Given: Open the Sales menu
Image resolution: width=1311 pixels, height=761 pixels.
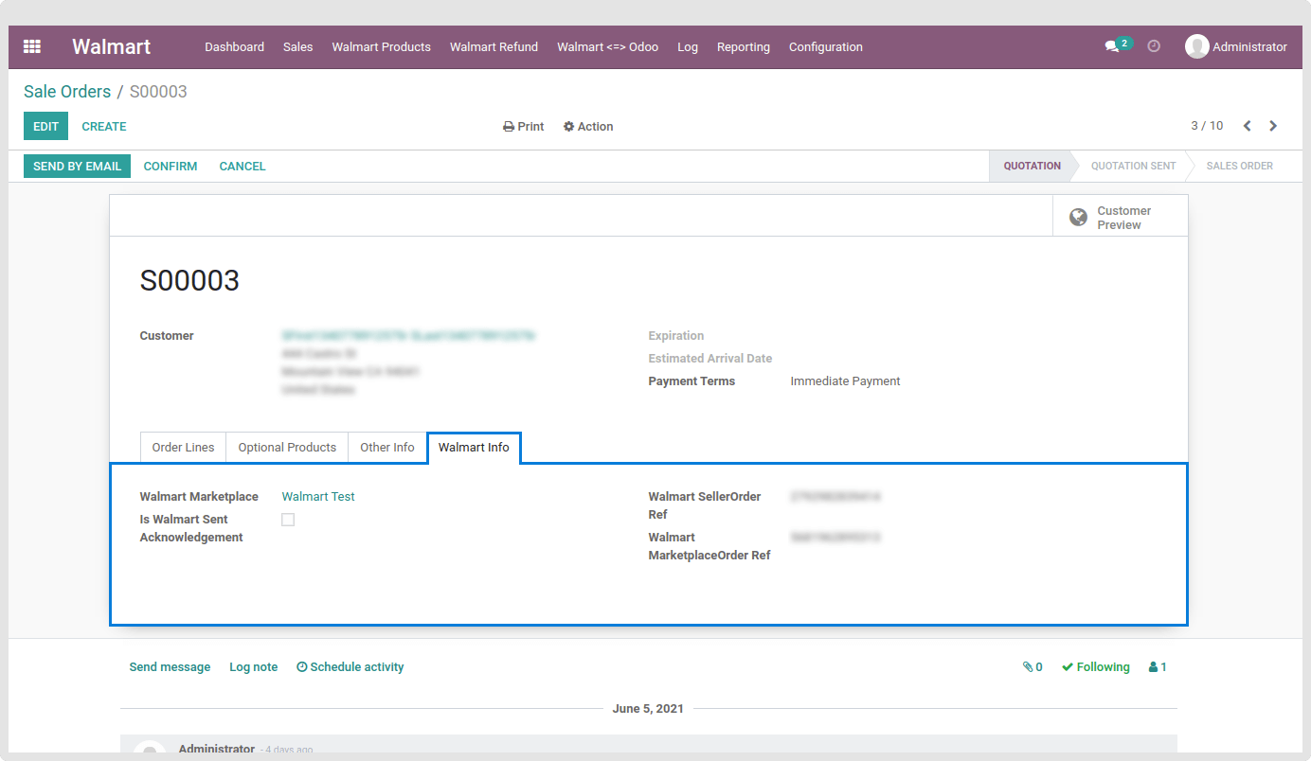Looking at the screenshot, I should click(x=297, y=47).
